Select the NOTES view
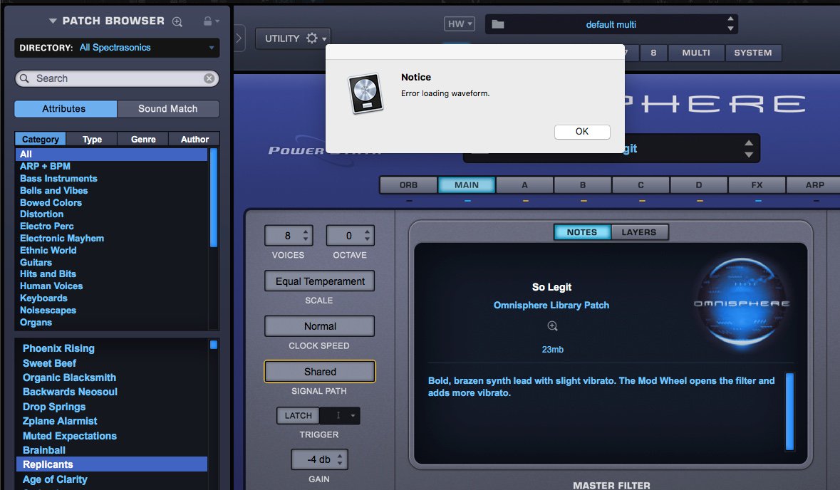Screen dimensions: 840x490 [x=582, y=232]
